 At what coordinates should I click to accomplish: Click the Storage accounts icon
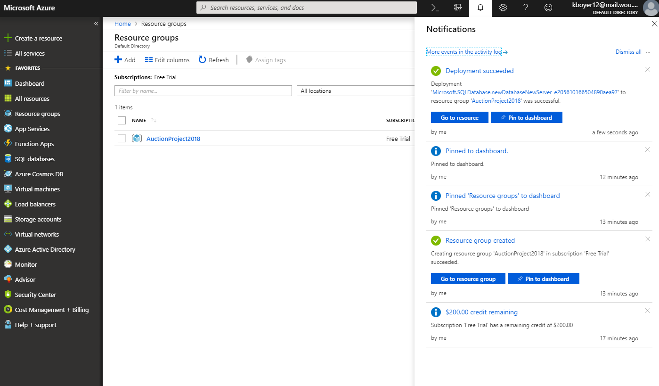tap(8, 219)
